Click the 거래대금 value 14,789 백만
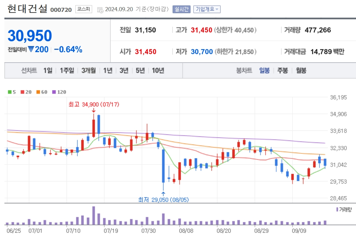356x238 pixels. point(328,52)
